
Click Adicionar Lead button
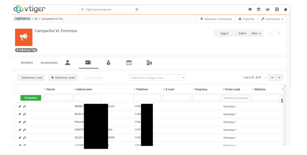click(63, 77)
